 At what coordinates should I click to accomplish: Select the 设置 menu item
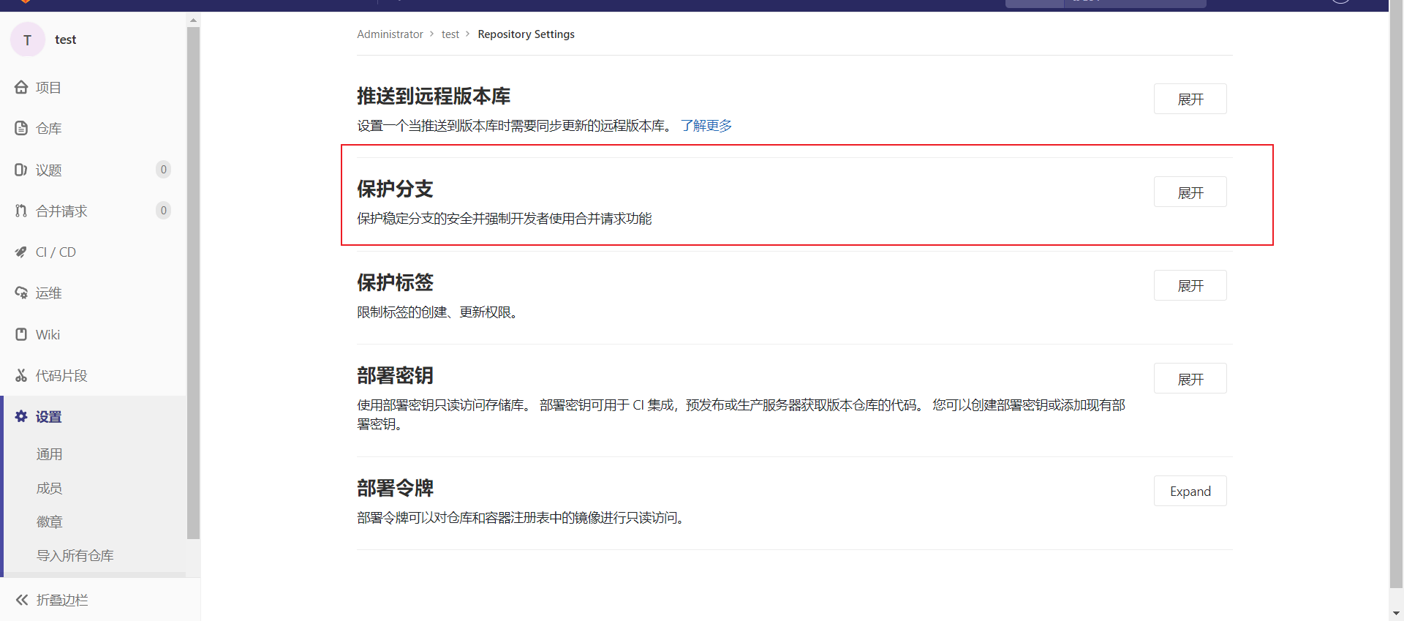pyautogui.click(x=93, y=416)
